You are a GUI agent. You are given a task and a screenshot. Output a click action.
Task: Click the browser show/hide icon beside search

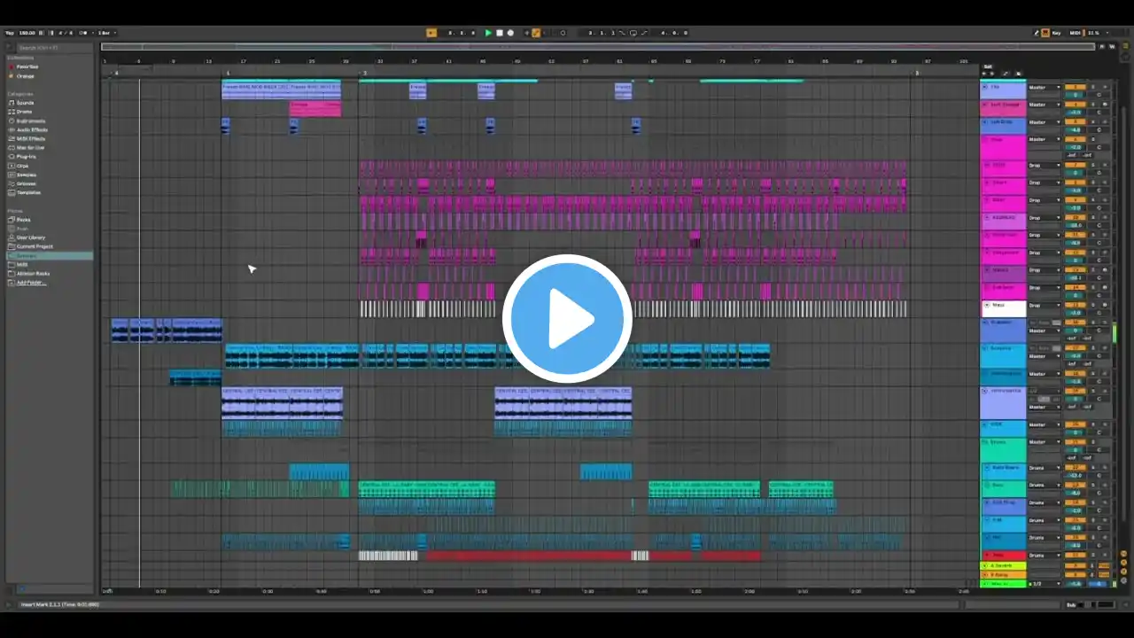[x=11, y=47]
